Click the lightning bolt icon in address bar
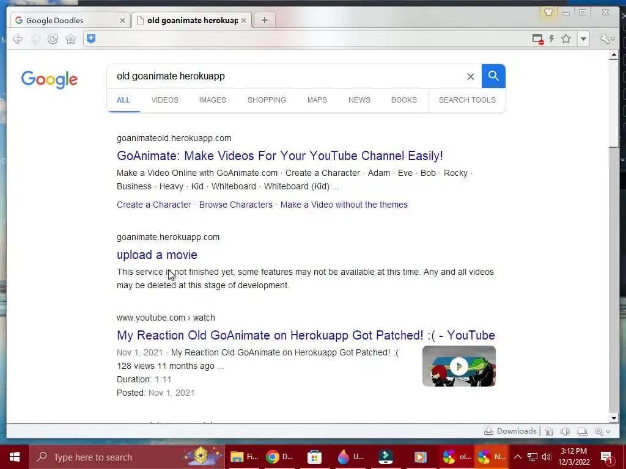The height and width of the screenshot is (469, 626). pos(552,38)
